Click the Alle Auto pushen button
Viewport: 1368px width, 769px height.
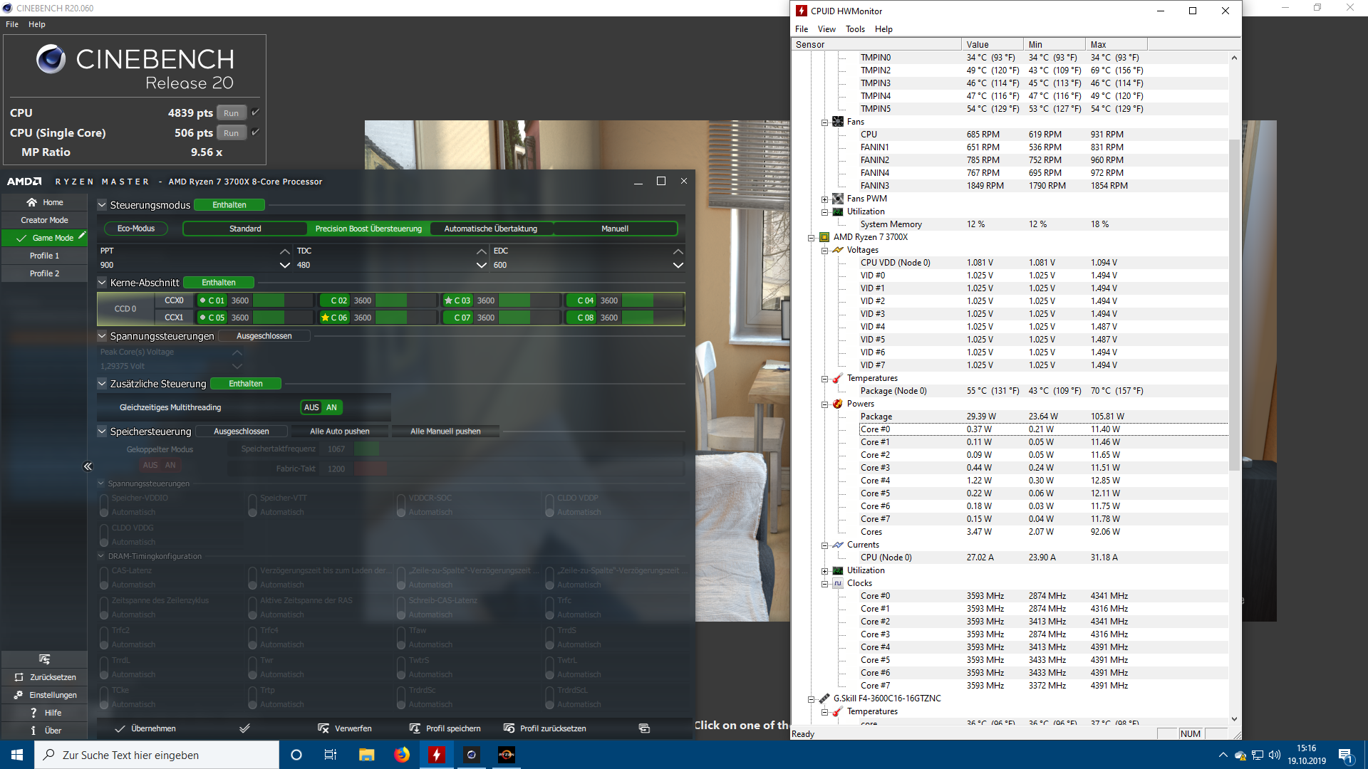coord(339,431)
